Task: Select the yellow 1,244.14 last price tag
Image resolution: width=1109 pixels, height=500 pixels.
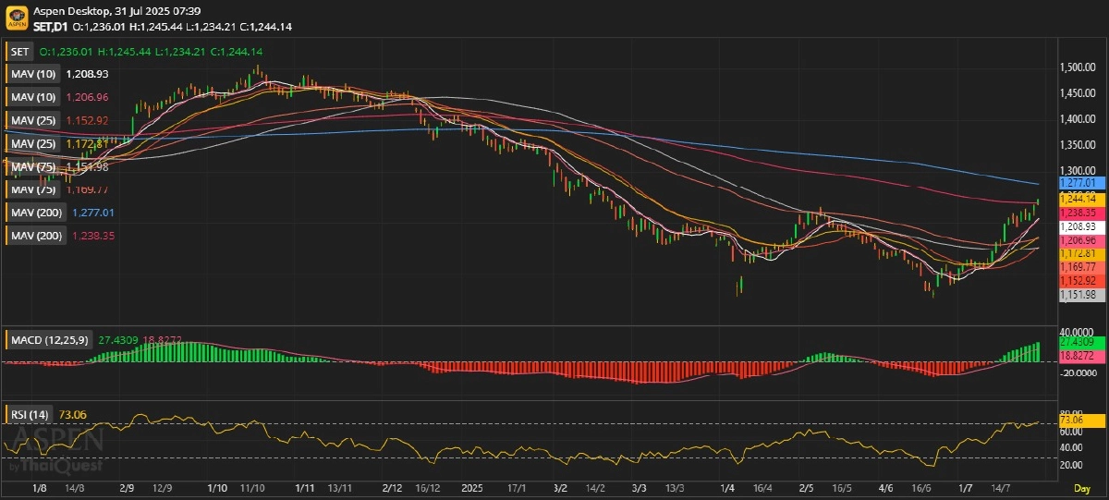Action: point(1081,198)
